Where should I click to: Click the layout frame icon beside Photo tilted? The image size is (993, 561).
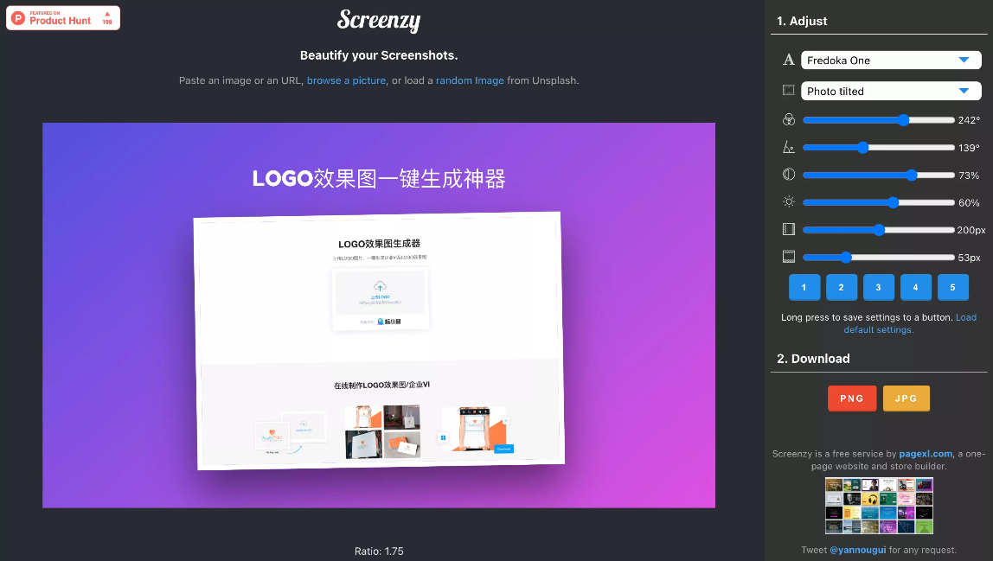(x=788, y=90)
